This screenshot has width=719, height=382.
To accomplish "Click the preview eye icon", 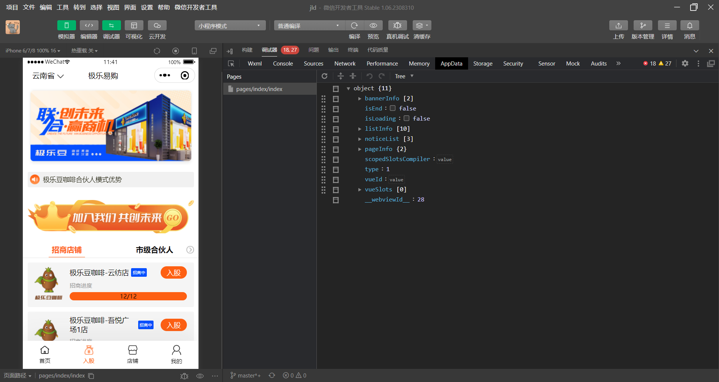I will [373, 25].
